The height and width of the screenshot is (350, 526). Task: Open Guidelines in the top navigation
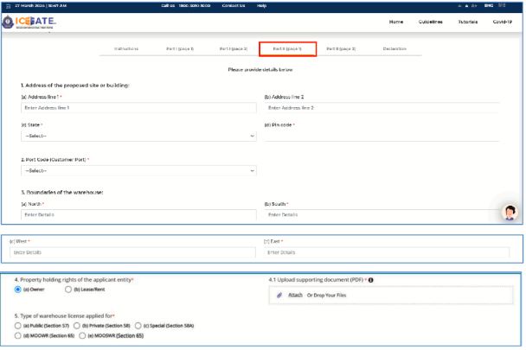(x=430, y=22)
